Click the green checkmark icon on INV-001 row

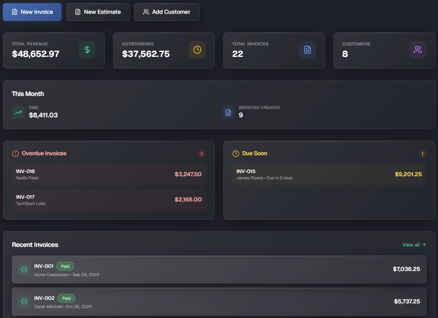(x=24, y=269)
